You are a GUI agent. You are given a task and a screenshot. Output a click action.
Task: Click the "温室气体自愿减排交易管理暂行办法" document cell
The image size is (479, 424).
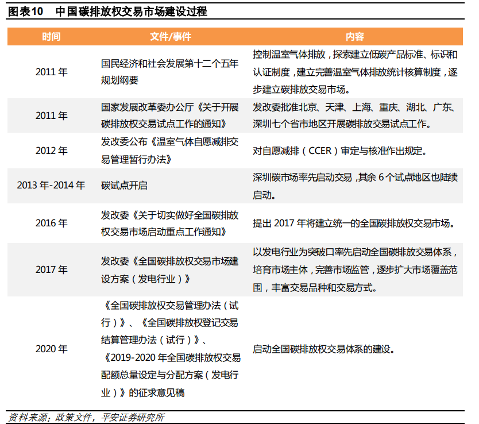coord(169,151)
